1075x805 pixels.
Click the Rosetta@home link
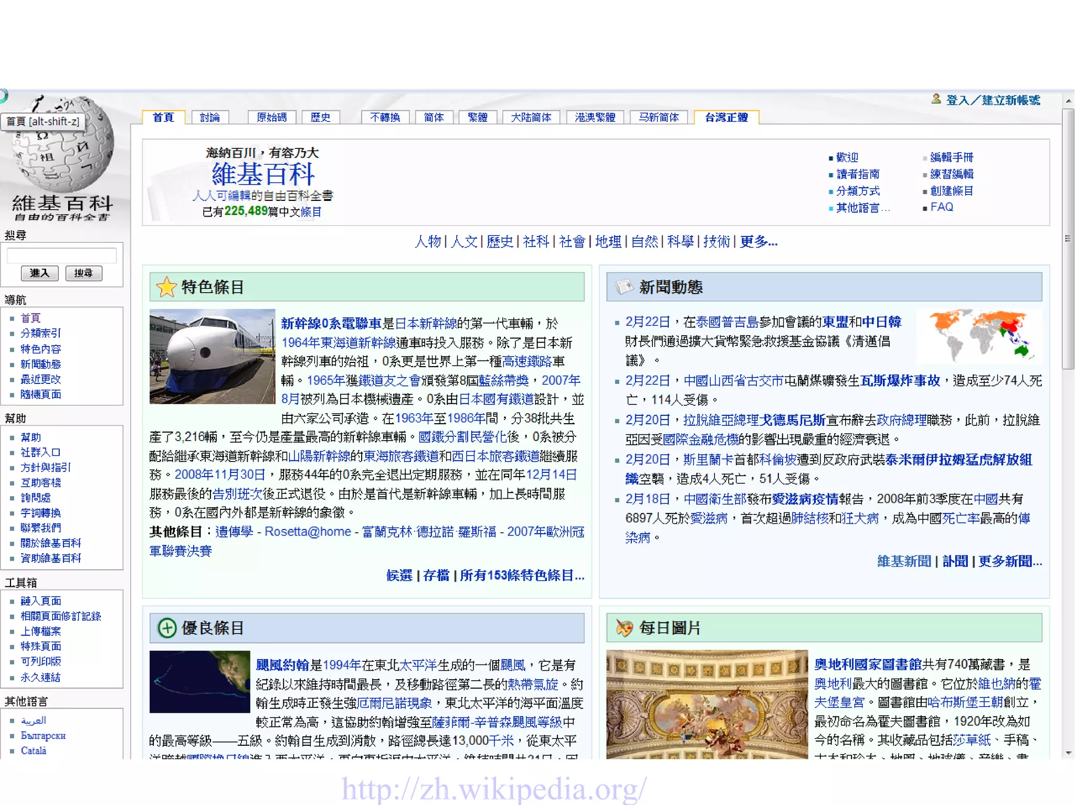308,532
